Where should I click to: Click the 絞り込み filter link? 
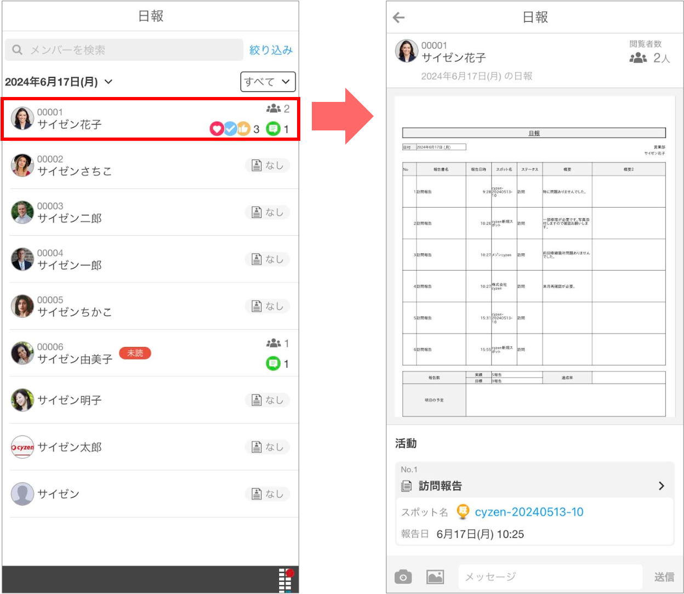pos(271,50)
